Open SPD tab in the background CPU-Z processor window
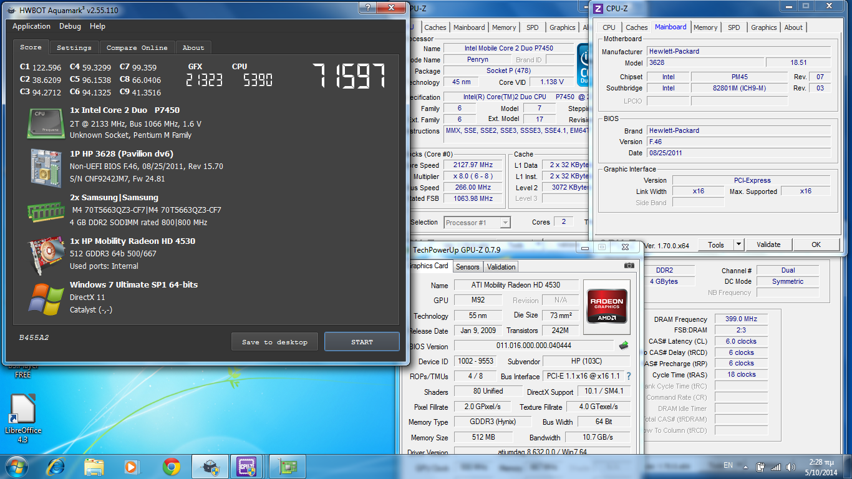 pos(533,27)
